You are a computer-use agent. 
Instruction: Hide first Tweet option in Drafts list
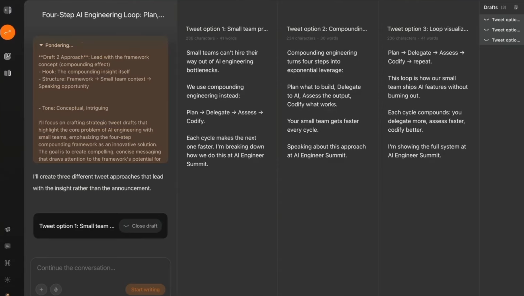[x=486, y=20]
